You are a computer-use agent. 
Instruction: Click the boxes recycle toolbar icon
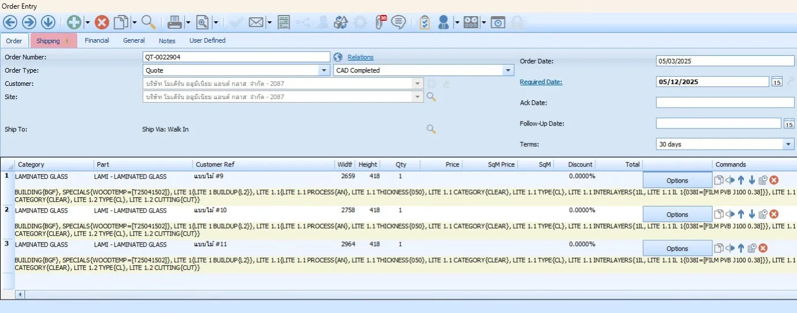click(341, 22)
